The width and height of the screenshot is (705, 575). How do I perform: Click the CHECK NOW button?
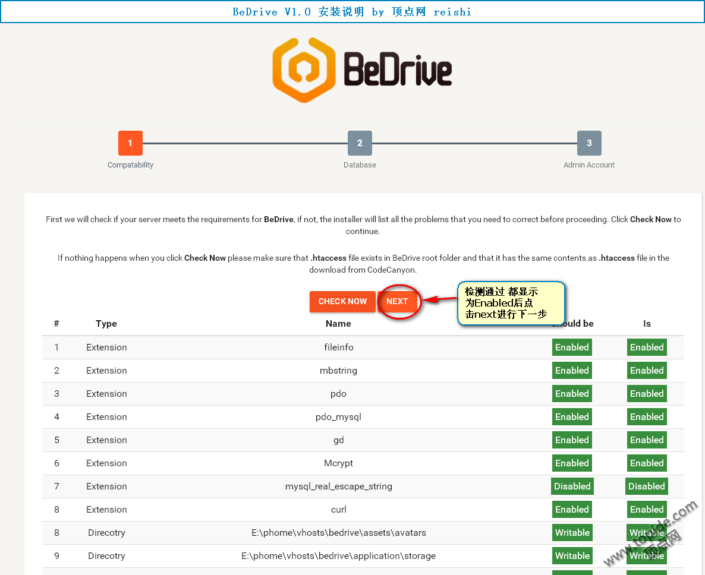[342, 301]
